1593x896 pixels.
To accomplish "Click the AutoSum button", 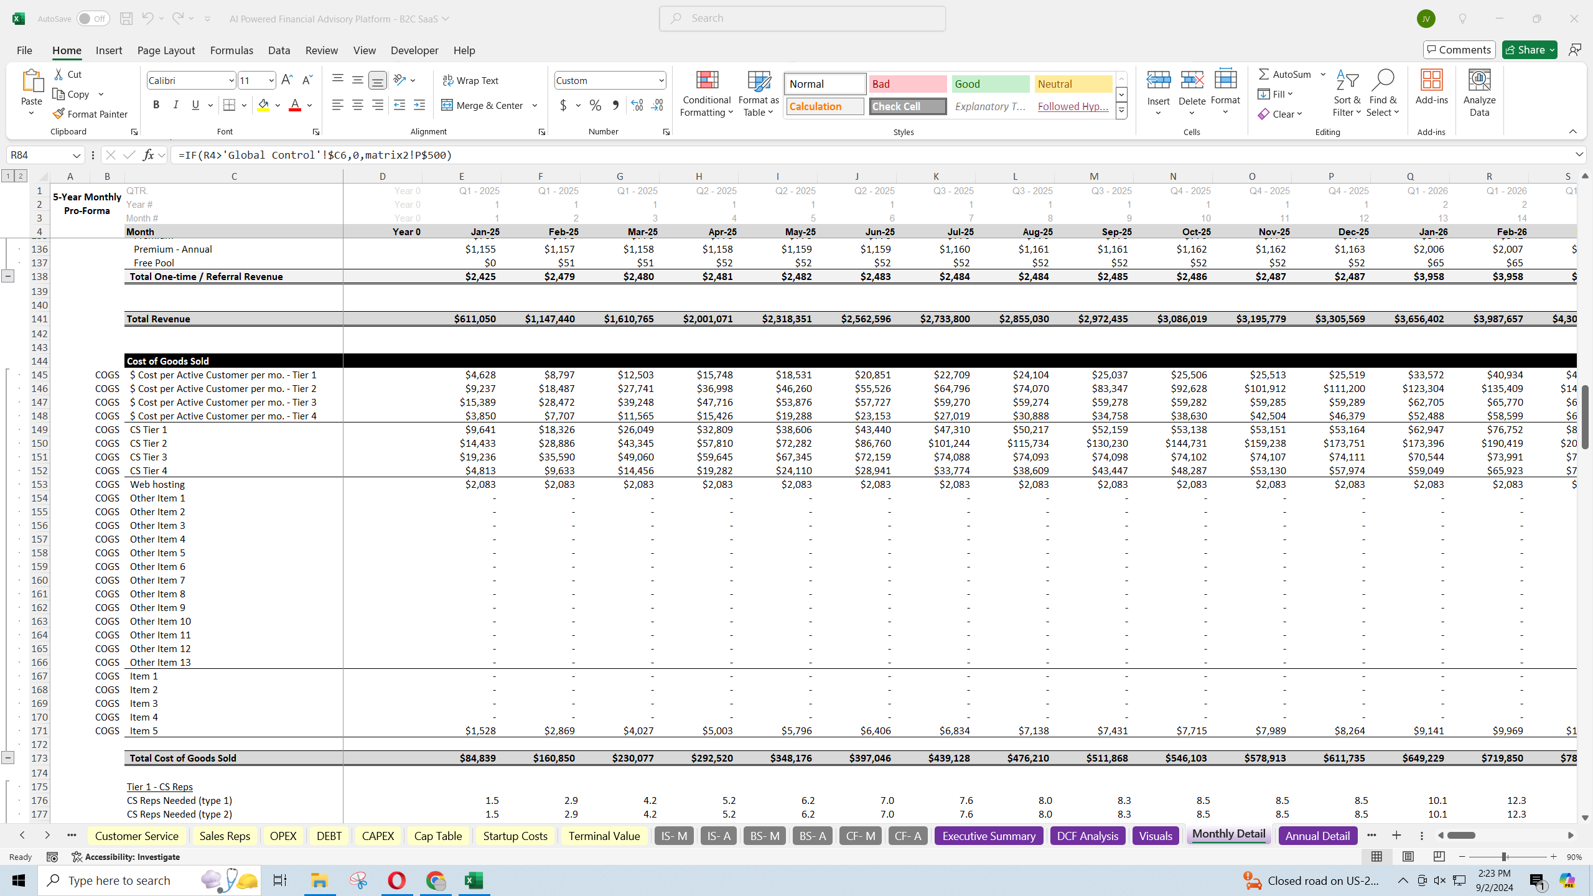I will [1285, 74].
